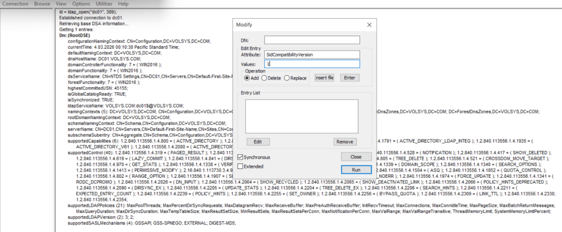
Task: Open the Options menu
Action: coord(81,3)
